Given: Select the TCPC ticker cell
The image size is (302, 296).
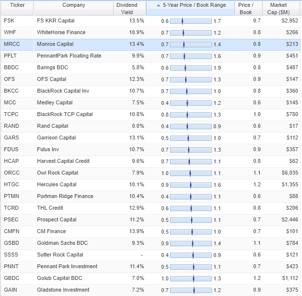Looking at the screenshot, I should 17,114.
